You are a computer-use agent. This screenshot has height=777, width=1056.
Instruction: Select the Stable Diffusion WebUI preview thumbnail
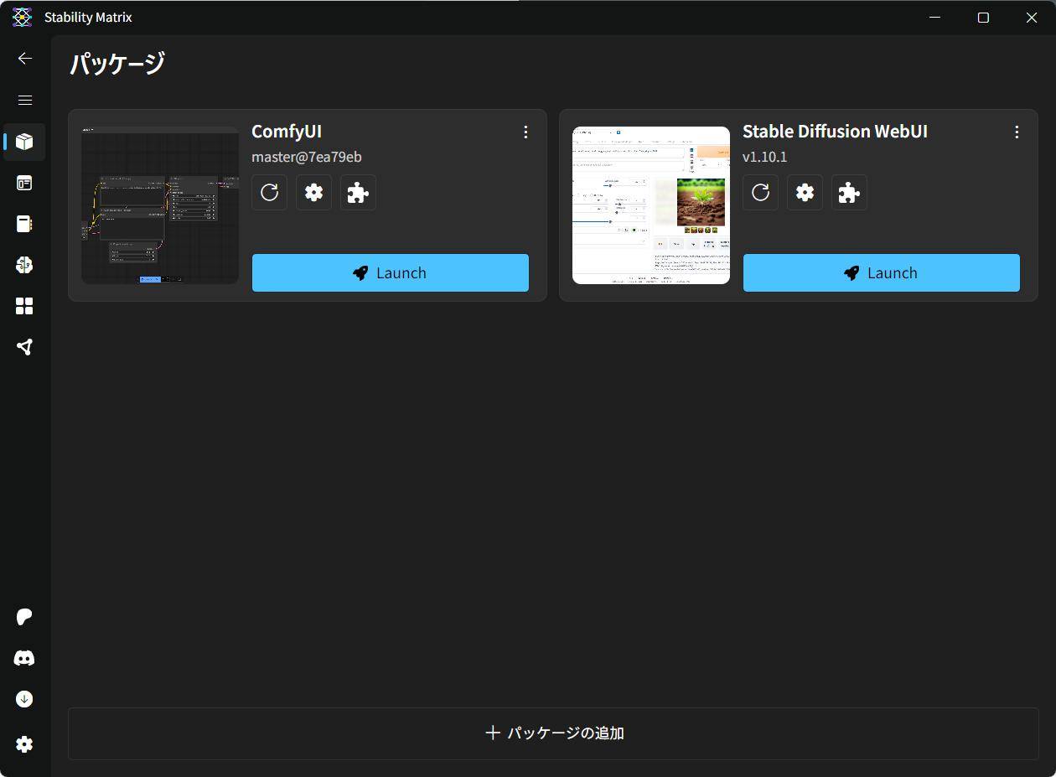[x=651, y=205]
